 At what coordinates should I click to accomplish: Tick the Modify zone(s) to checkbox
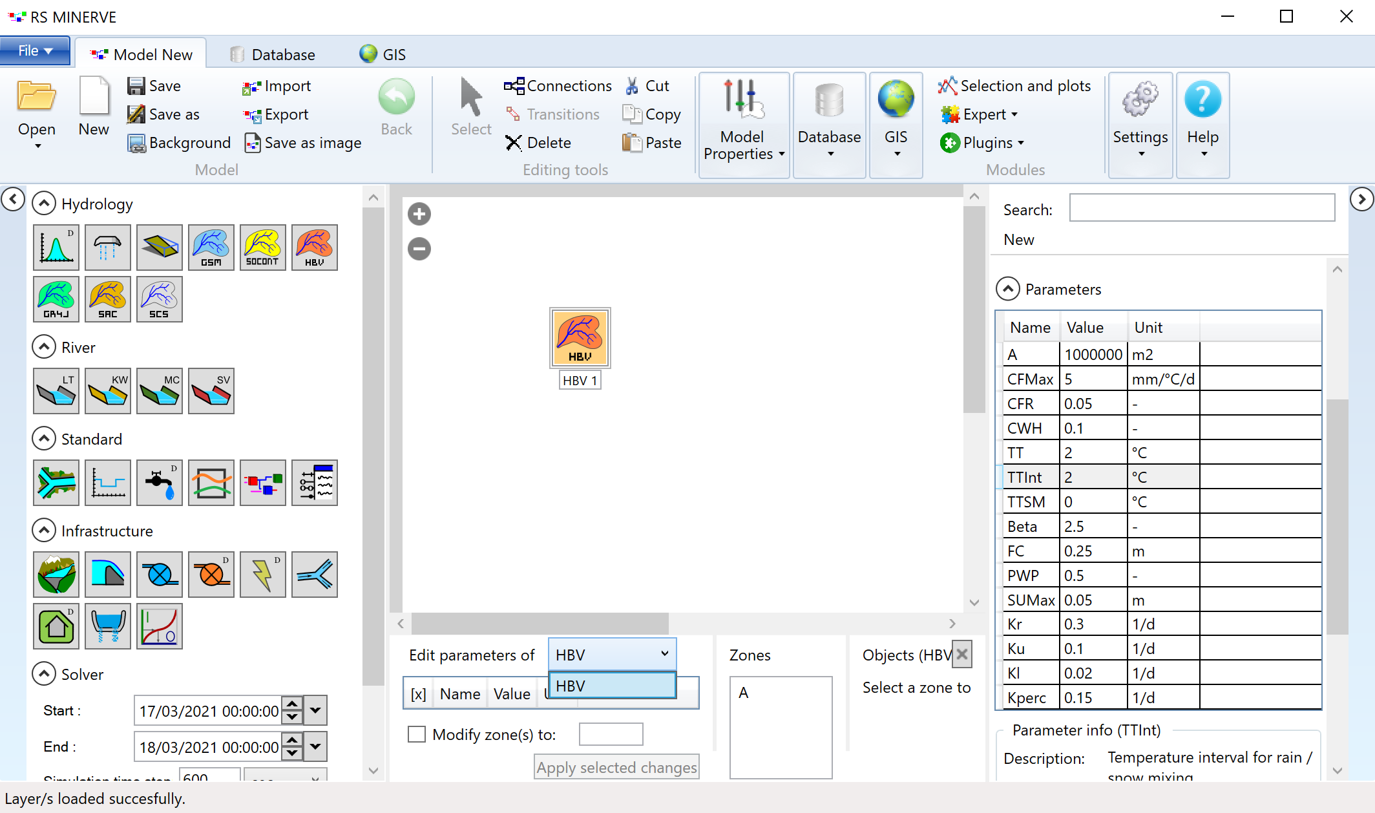pyautogui.click(x=417, y=734)
